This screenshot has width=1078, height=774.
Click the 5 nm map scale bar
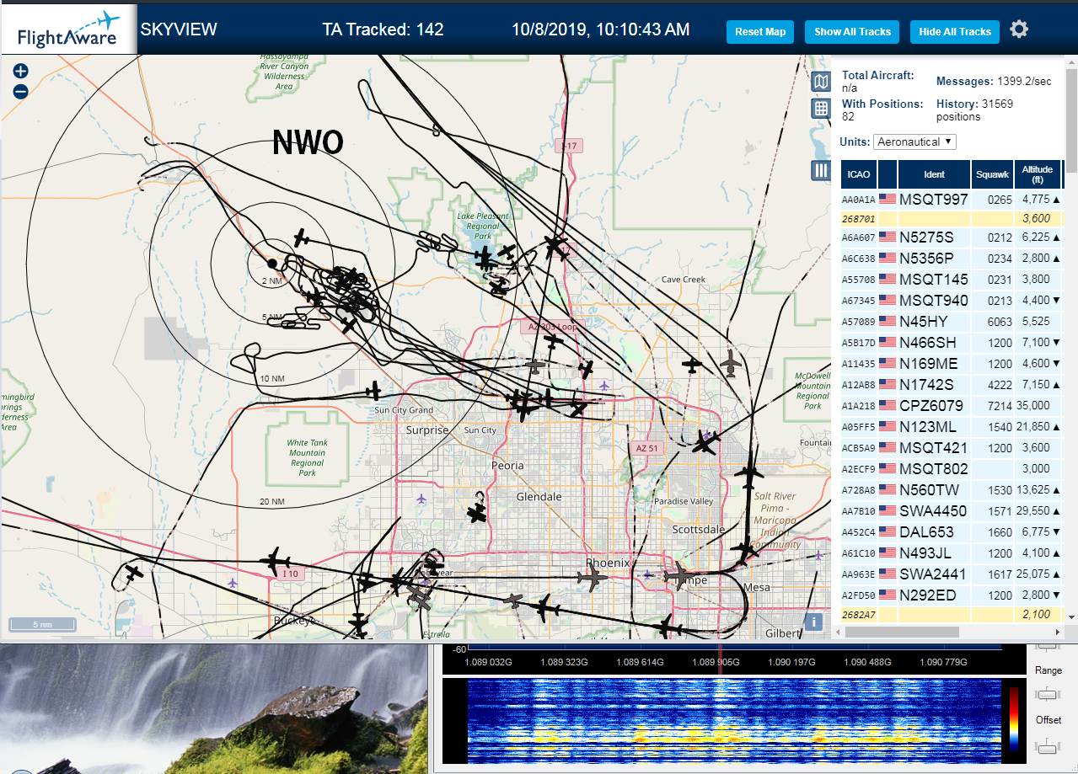click(x=42, y=625)
